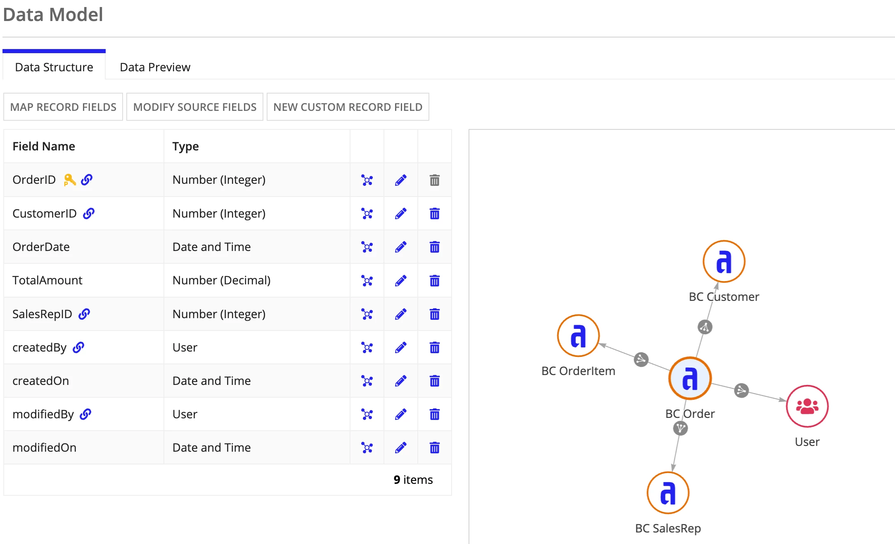Edit the SalesRepID field with pencil icon
Image resolution: width=895 pixels, height=544 pixels.
pos(401,314)
